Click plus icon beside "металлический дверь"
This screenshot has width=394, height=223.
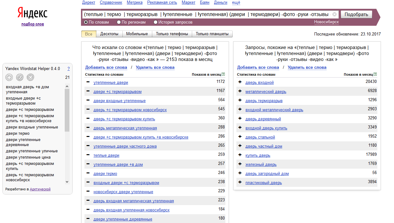(x=240, y=91)
